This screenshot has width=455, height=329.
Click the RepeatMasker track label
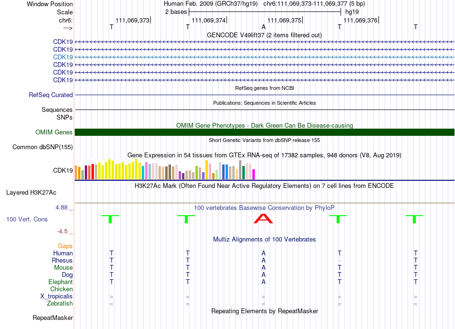53,318
